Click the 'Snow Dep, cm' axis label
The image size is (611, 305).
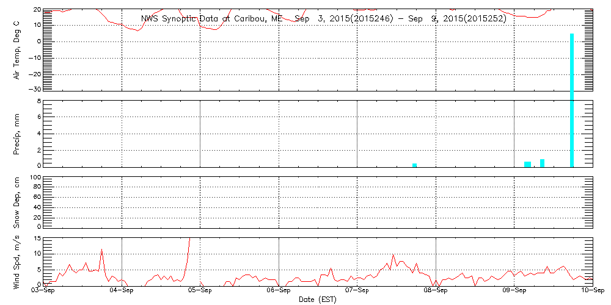[x=16, y=203]
